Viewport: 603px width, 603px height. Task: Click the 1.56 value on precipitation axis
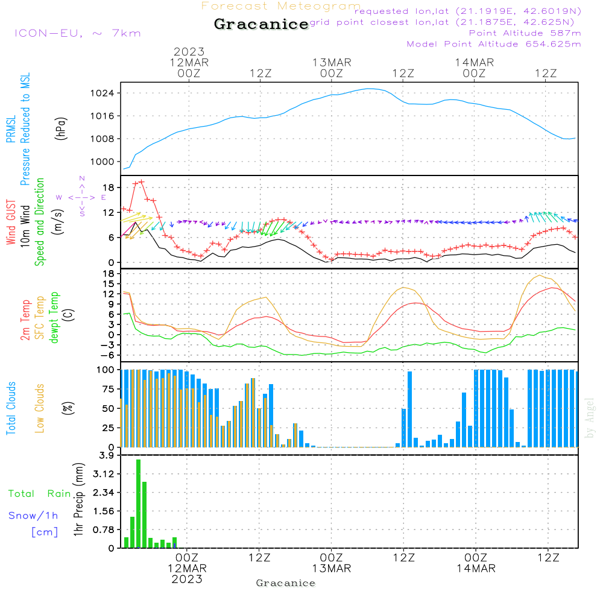pyautogui.click(x=104, y=511)
